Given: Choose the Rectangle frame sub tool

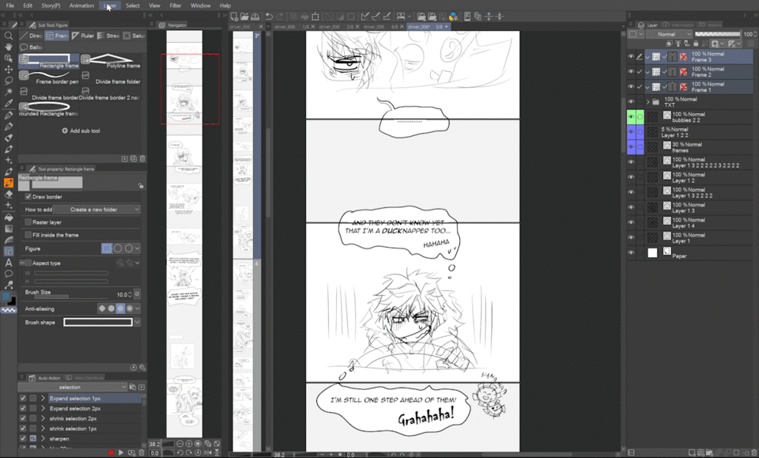Looking at the screenshot, I should [x=49, y=61].
